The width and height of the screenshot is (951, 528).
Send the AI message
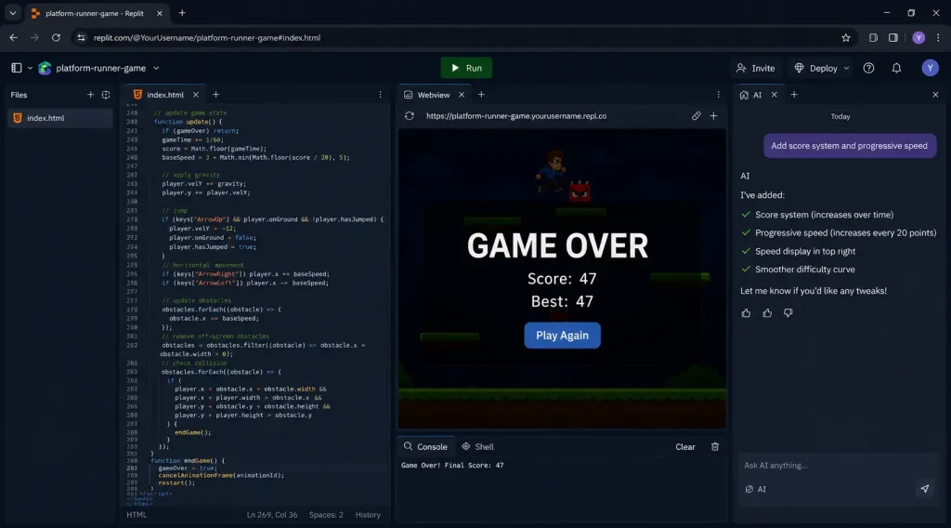pos(924,489)
